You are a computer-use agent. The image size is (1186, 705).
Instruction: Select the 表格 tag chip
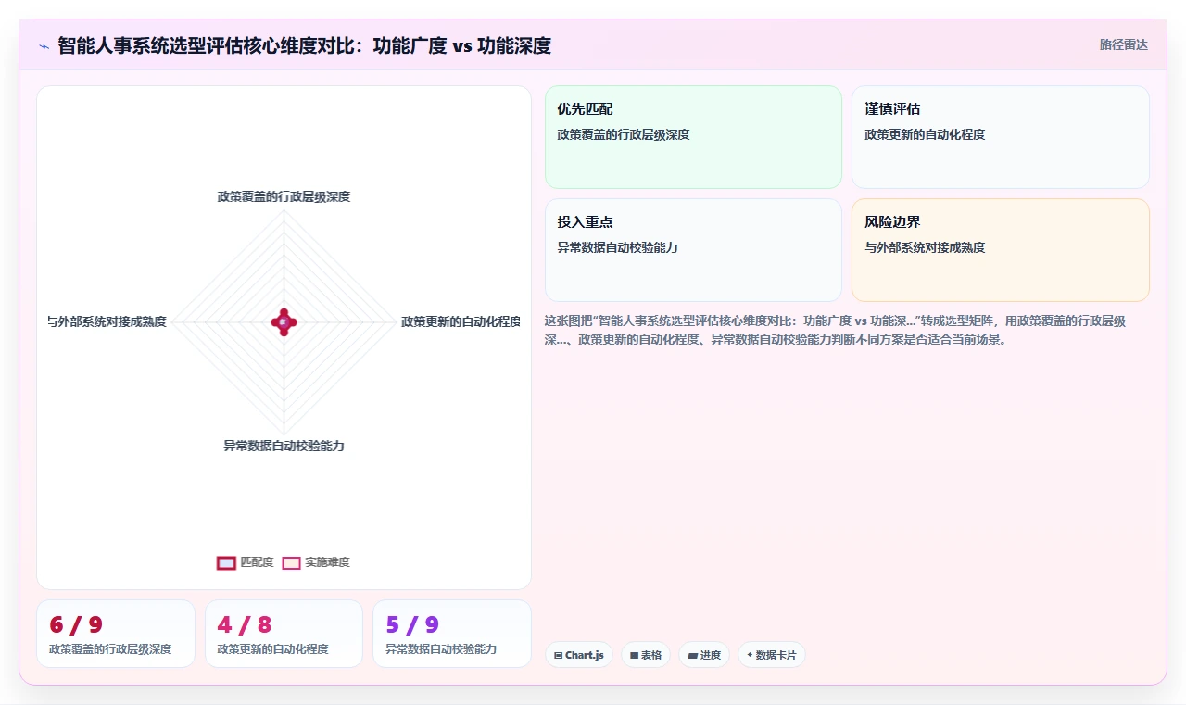click(x=646, y=655)
